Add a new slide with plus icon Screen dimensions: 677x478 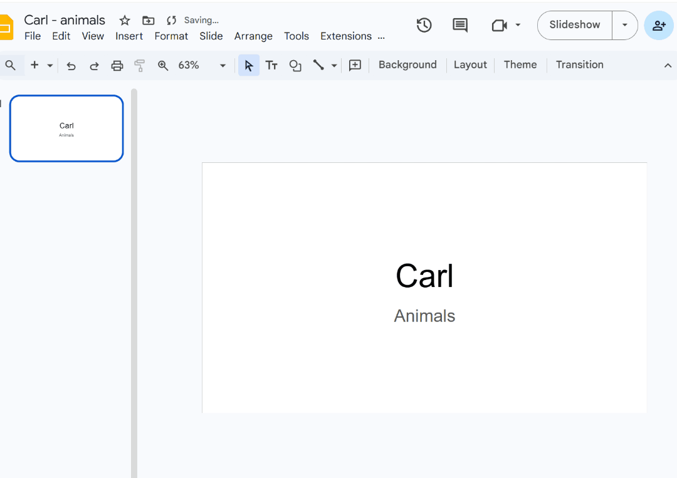pyautogui.click(x=34, y=65)
